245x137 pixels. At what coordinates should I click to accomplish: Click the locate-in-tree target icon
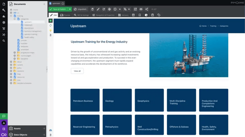tap(109, 9)
